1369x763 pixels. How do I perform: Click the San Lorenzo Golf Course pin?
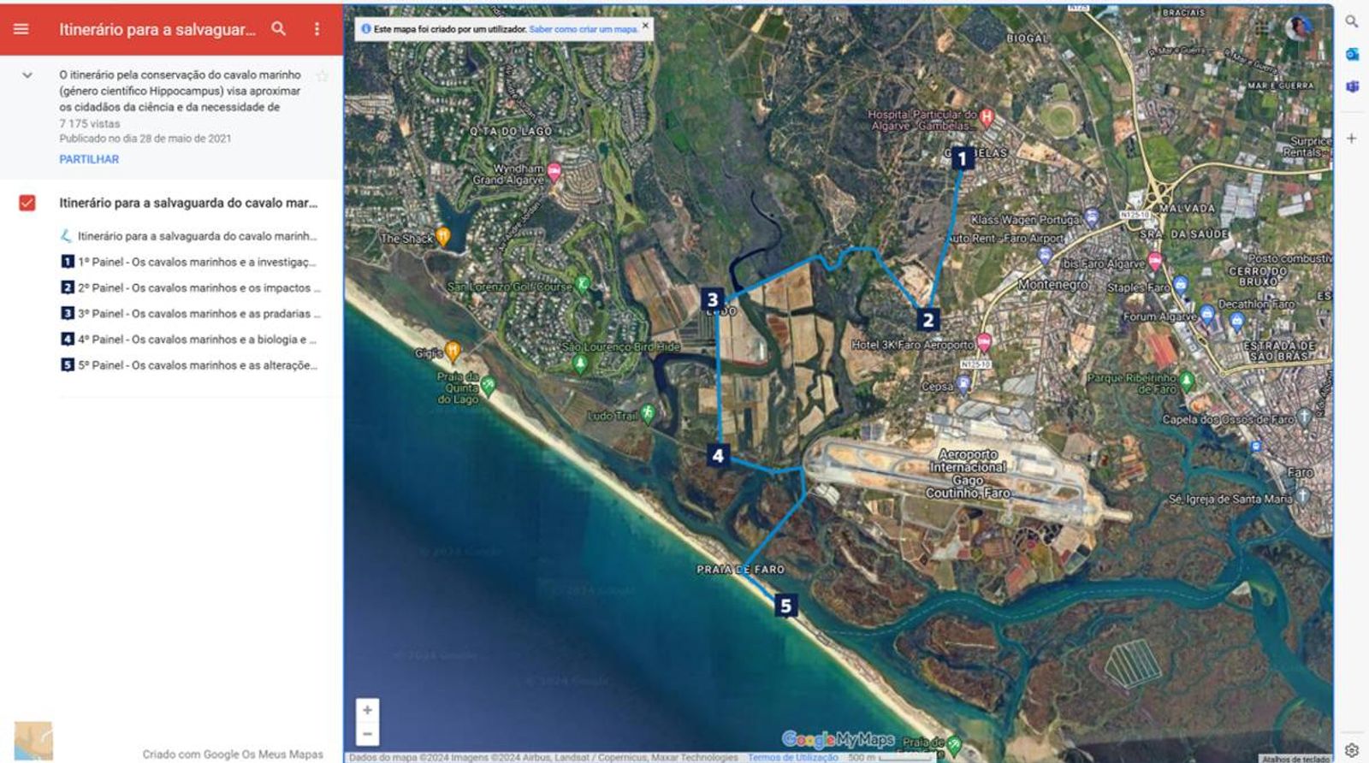tap(583, 284)
